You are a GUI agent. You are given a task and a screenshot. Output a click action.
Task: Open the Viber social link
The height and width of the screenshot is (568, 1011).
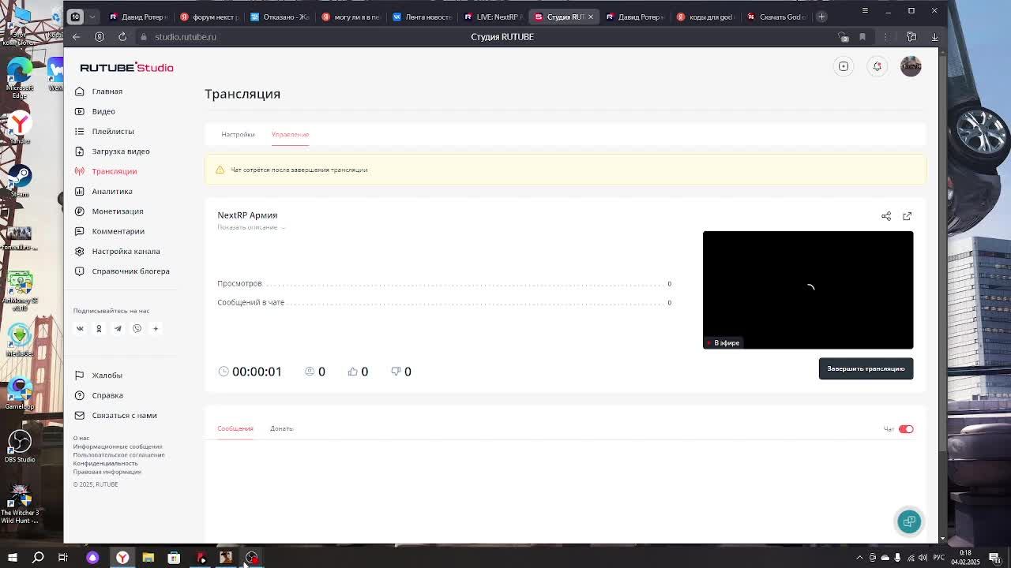tap(137, 328)
